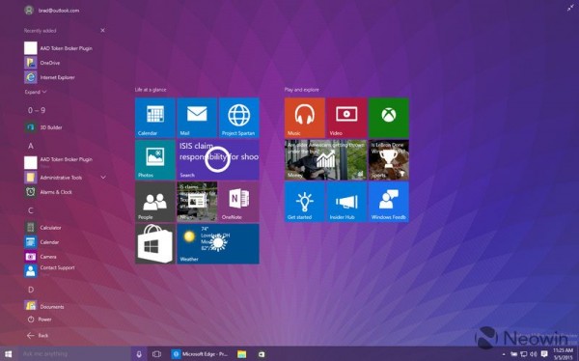
Task: Launch Camera from the app list
Action: click(41, 257)
